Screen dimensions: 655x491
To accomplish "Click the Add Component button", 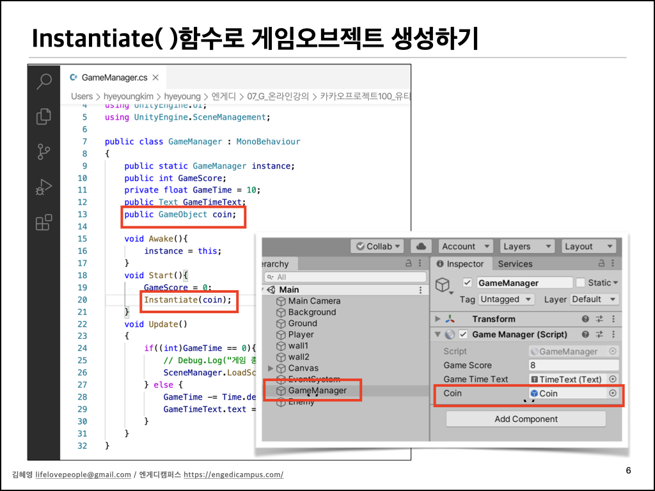I will pyautogui.click(x=526, y=419).
